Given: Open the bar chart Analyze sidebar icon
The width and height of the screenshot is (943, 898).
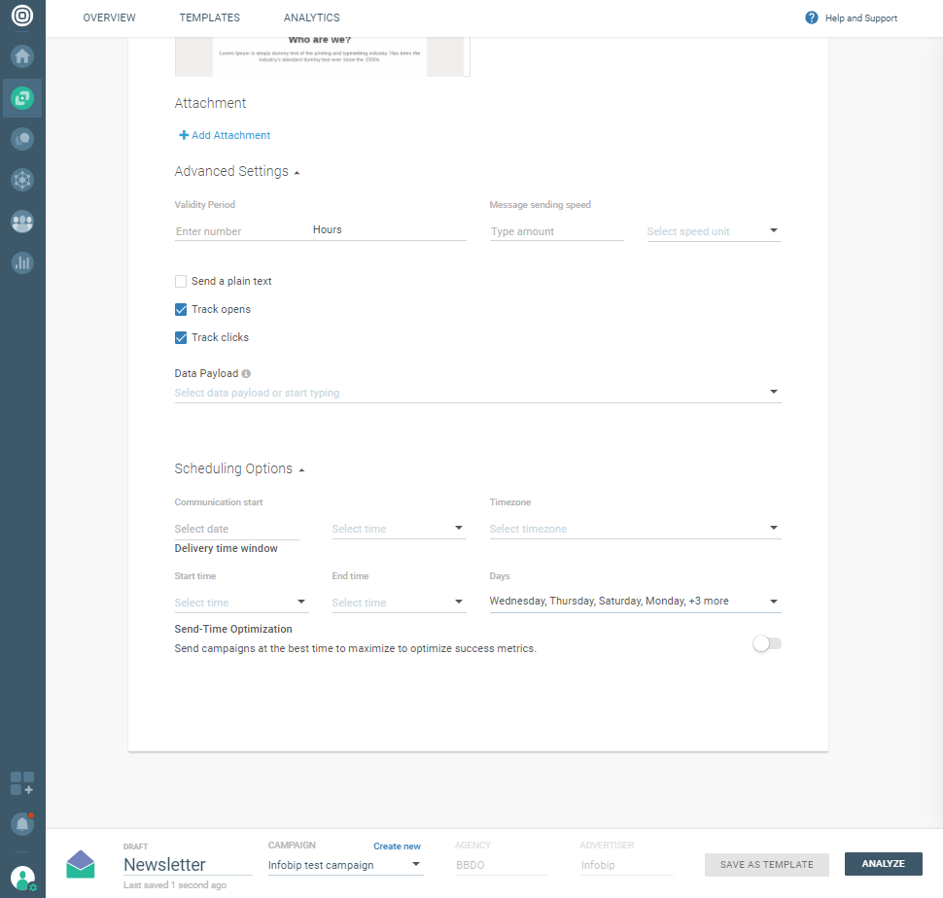Looking at the screenshot, I should tap(22, 261).
